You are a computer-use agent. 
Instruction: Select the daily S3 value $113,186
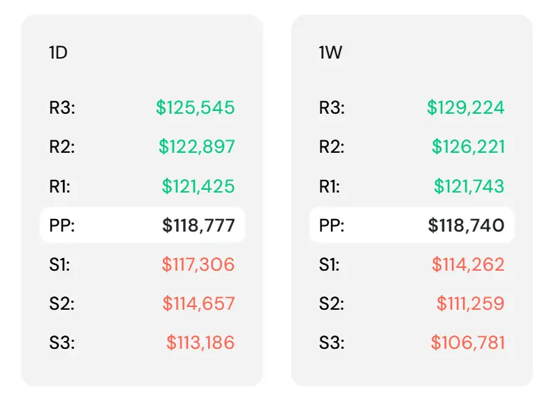(x=200, y=343)
